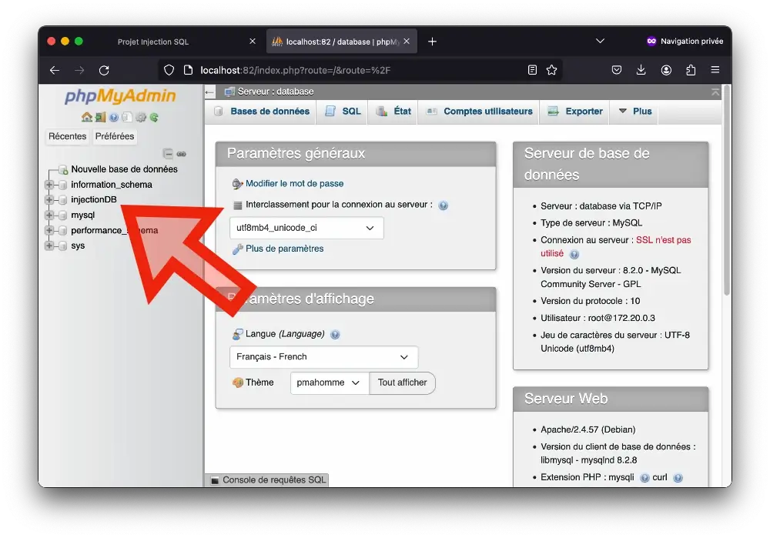Bookmark this page with the star icon
770x538 pixels.
tap(551, 70)
